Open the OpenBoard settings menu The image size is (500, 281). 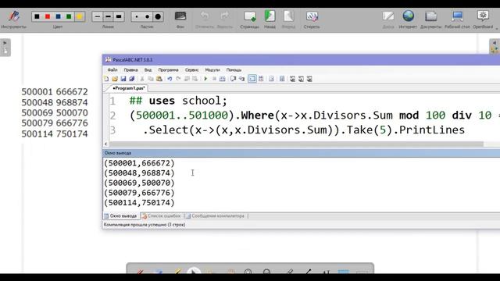(x=483, y=19)
